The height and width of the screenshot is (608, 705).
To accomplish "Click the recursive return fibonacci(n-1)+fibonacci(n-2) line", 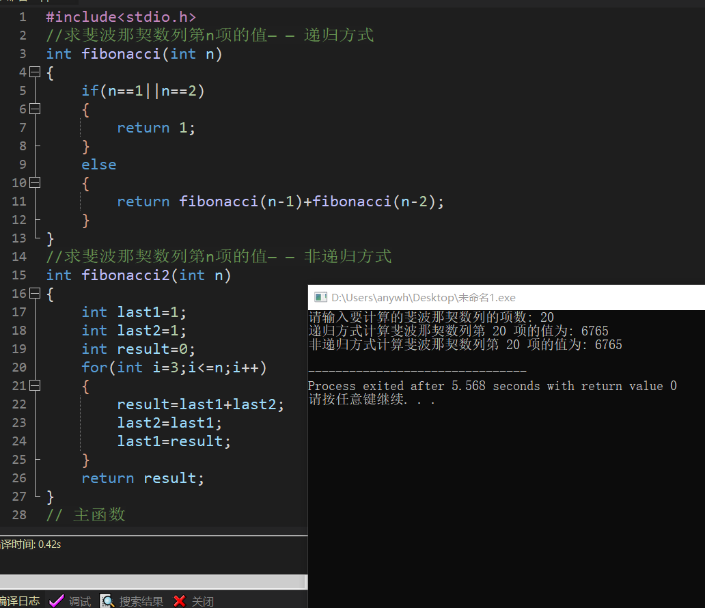I will pyautogui.click(x=280, y=202).
